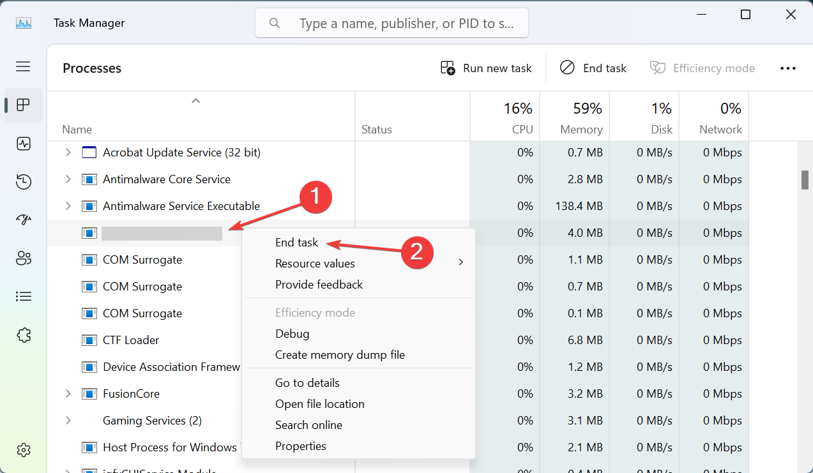Viewport: 813px width, 473px height.
Task: Select the CTF Loader row text
Action: (x=131, y=340)
